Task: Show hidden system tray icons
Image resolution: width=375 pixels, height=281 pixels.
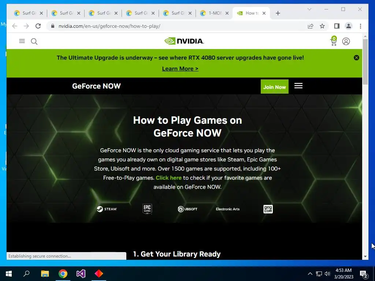Action: [310, 274]
